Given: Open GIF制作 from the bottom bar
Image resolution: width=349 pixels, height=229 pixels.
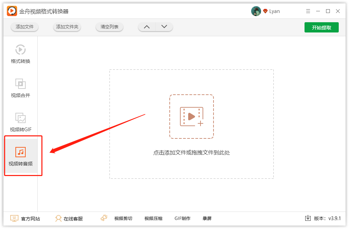Looking at the screenshot, I should [182, 218].
